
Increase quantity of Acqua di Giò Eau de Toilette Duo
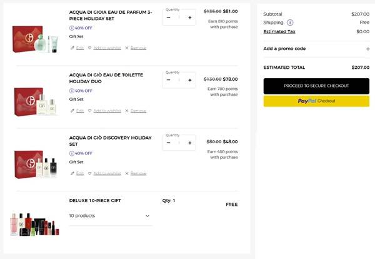coord(190,80)
